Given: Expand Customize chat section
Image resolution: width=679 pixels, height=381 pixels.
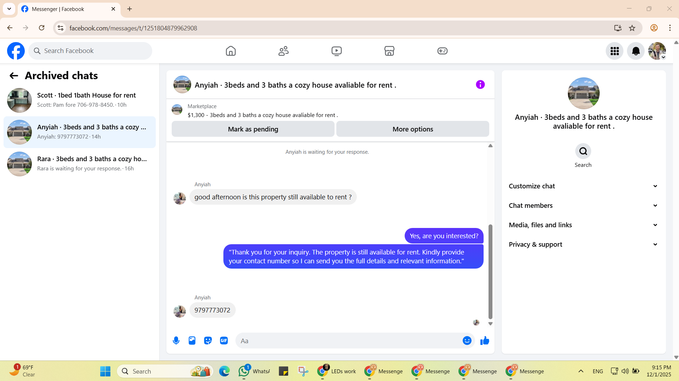Looking at the screenshot, I should [583, 186].
